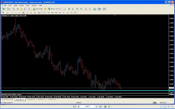Screen dimensions: 175x109
Task: Toggle the Terminal panel icon
Action: pyautogui.click(x=25, y=9)
